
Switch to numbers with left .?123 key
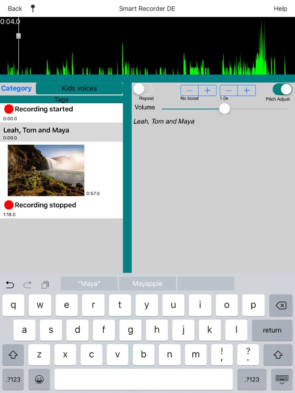coord(13,379)
